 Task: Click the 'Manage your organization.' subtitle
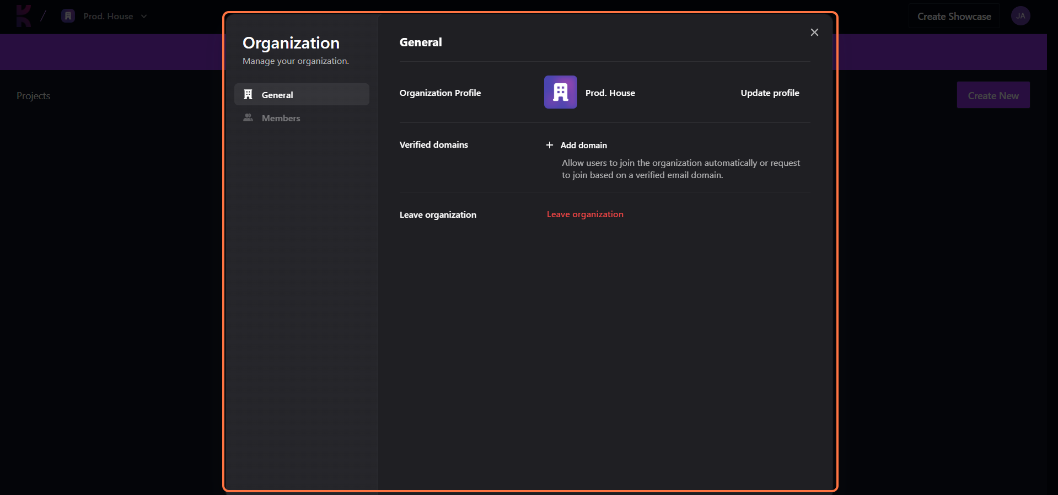coord(296,61)
